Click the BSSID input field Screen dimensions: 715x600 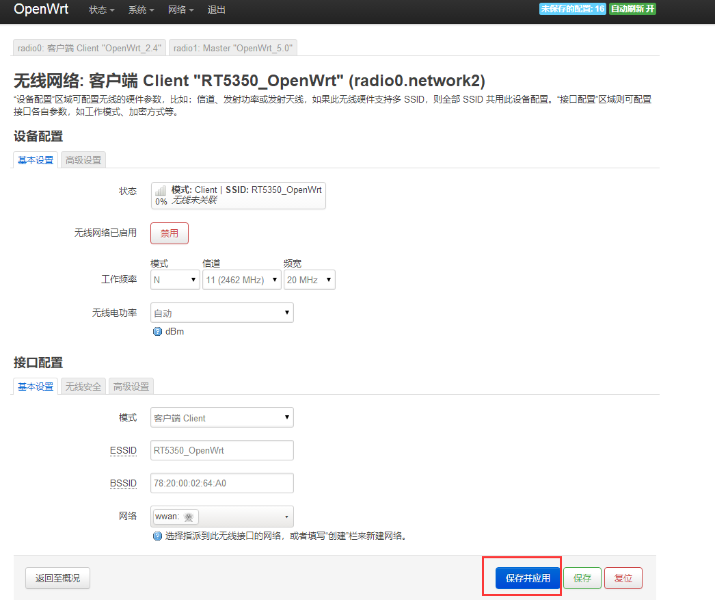coord(222,483)
